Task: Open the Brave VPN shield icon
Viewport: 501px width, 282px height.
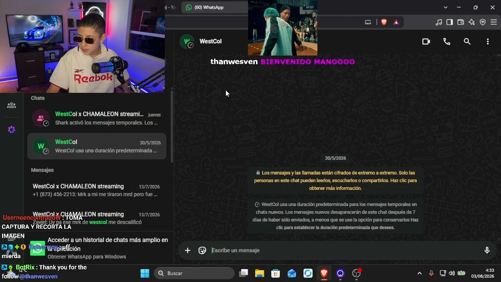Action: click(483, 22)
